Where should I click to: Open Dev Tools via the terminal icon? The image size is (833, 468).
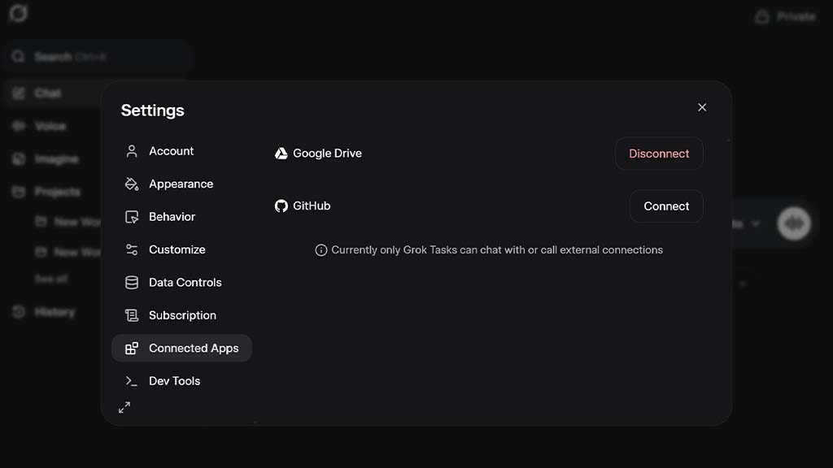click(131, 380)
